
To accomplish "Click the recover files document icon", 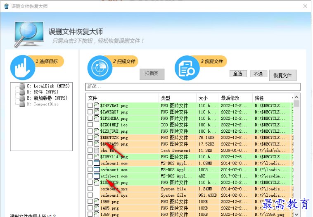I will 187,68.
